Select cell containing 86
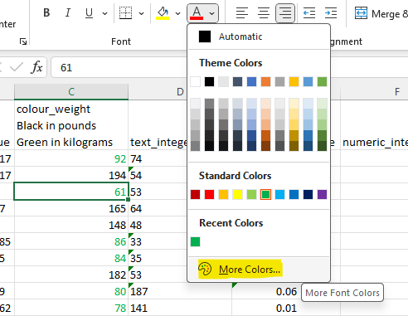The width and height of the screenshot is (408, 316). point(71,241)
